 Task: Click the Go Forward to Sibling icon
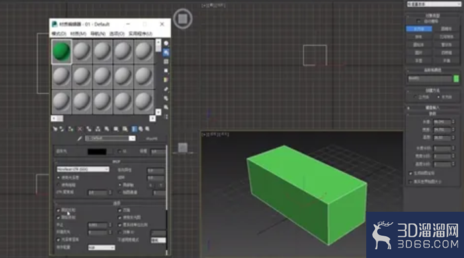(147, 129)
